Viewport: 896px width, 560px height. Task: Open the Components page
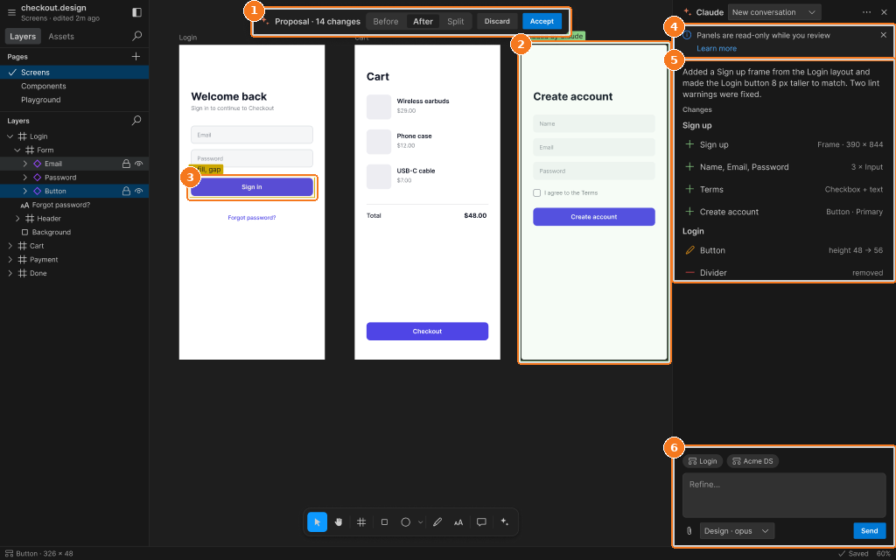tap(44, 87)
